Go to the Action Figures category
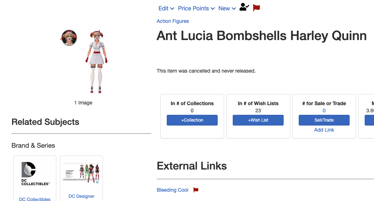 pos(172,21)
